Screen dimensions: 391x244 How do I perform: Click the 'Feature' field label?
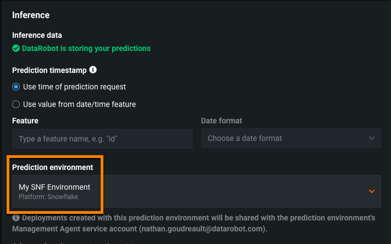click(x=25, y=121)
